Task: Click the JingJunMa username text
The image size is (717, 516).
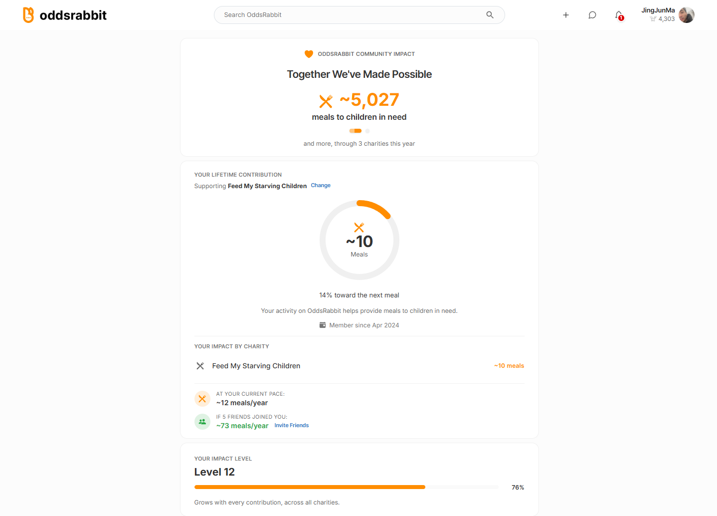Action: [x=658, y=10]
